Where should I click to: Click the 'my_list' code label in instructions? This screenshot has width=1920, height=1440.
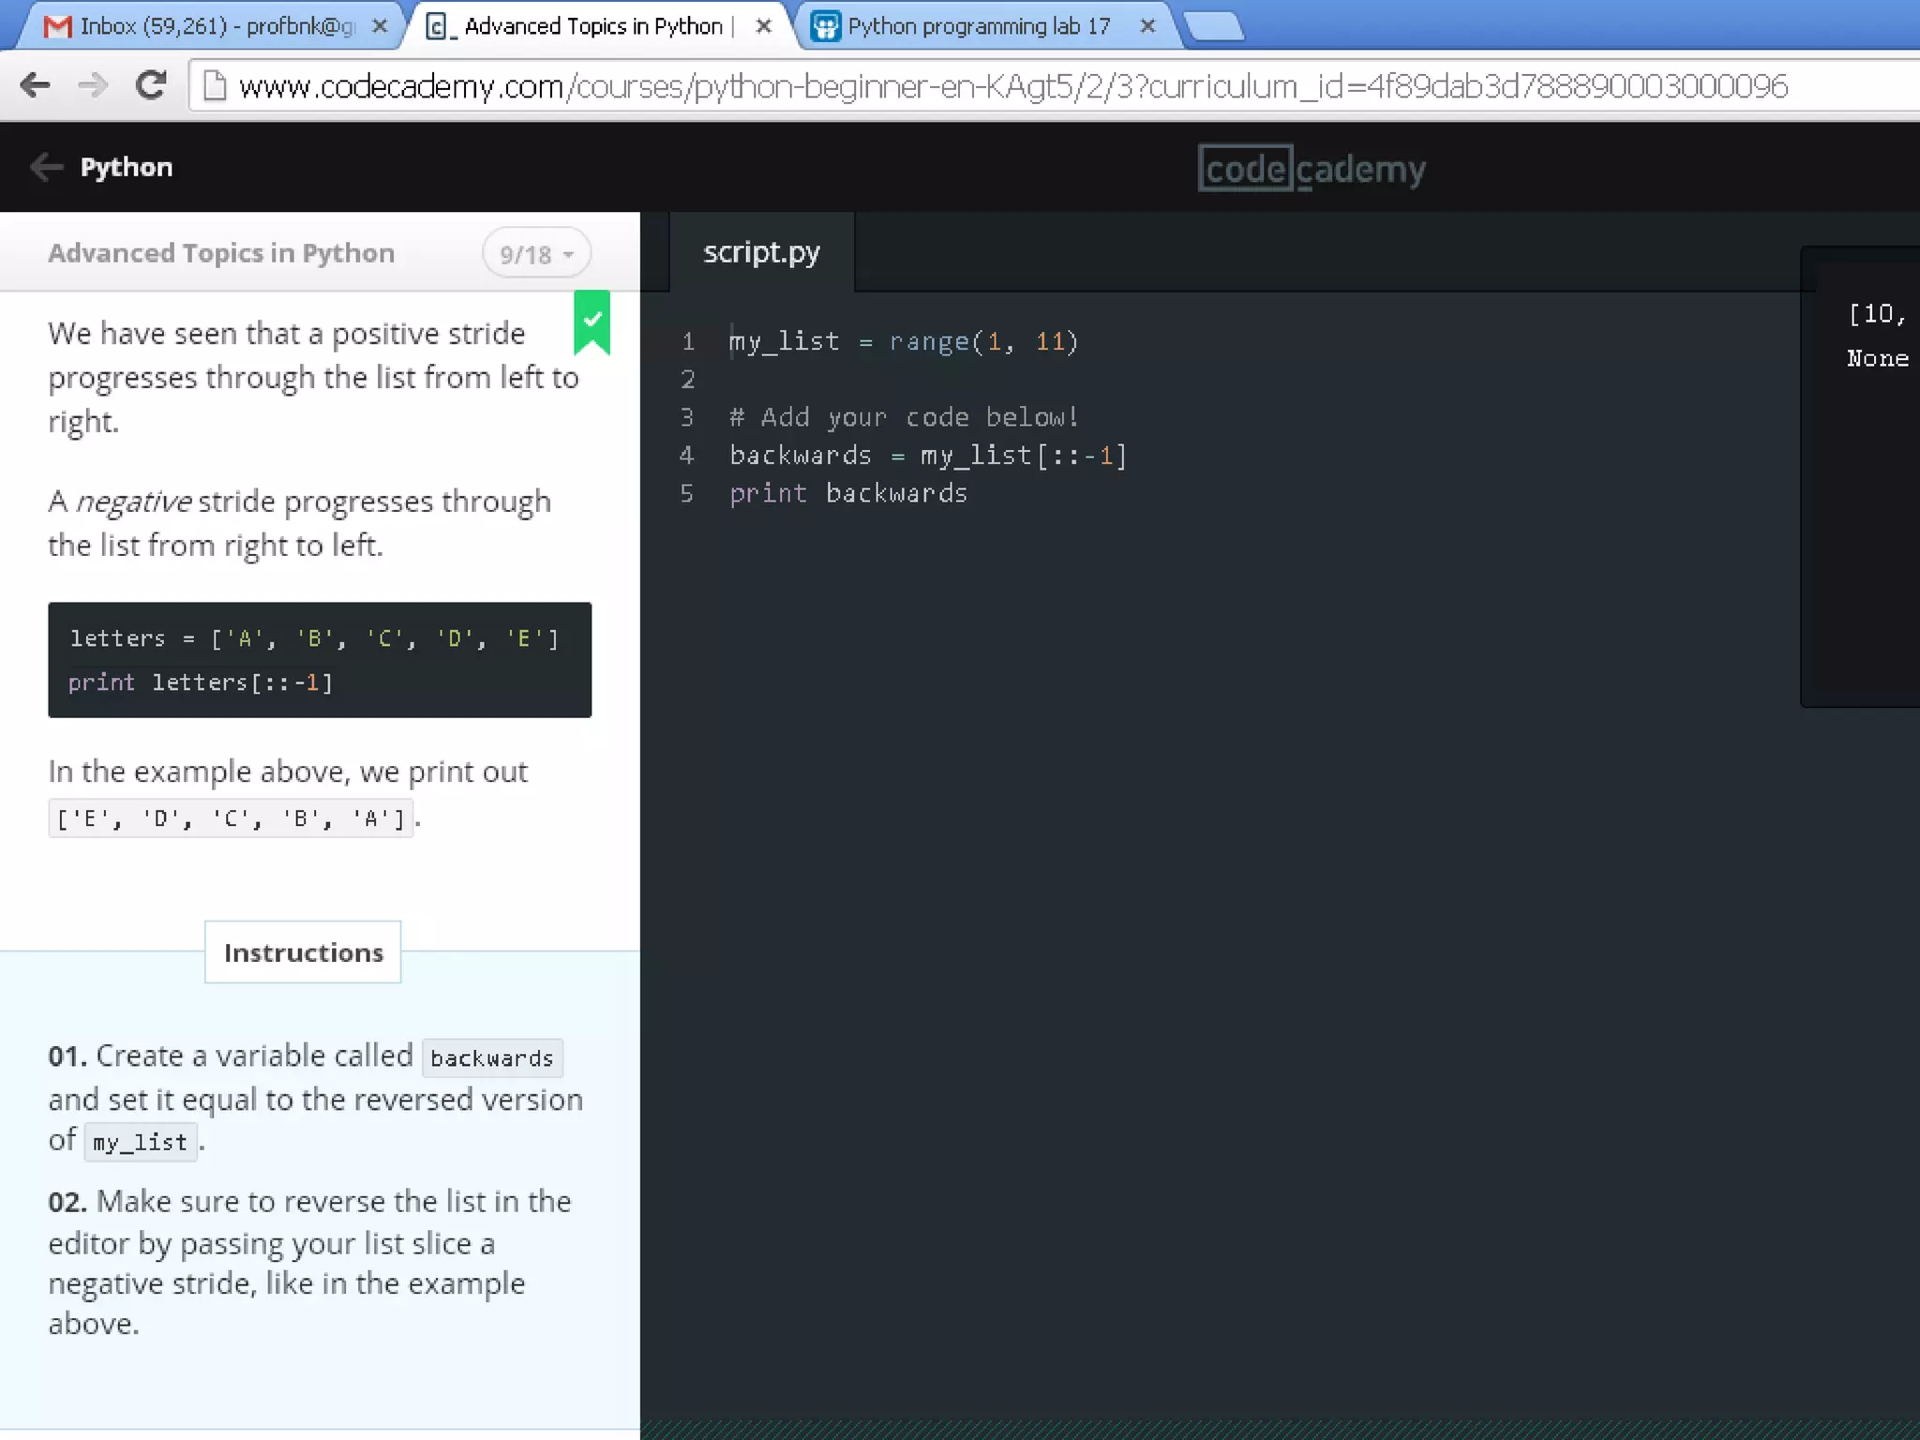tap(141, 1142)
